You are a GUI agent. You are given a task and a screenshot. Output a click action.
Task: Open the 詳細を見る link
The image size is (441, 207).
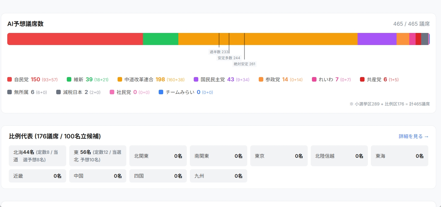pyautogui.click(x=413, y=136)
